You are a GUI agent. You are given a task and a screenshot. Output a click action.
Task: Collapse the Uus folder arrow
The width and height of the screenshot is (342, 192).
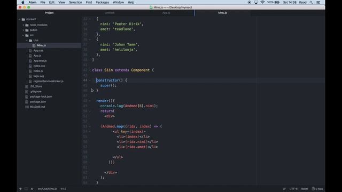pyautogui.click(x=27, y=41)
